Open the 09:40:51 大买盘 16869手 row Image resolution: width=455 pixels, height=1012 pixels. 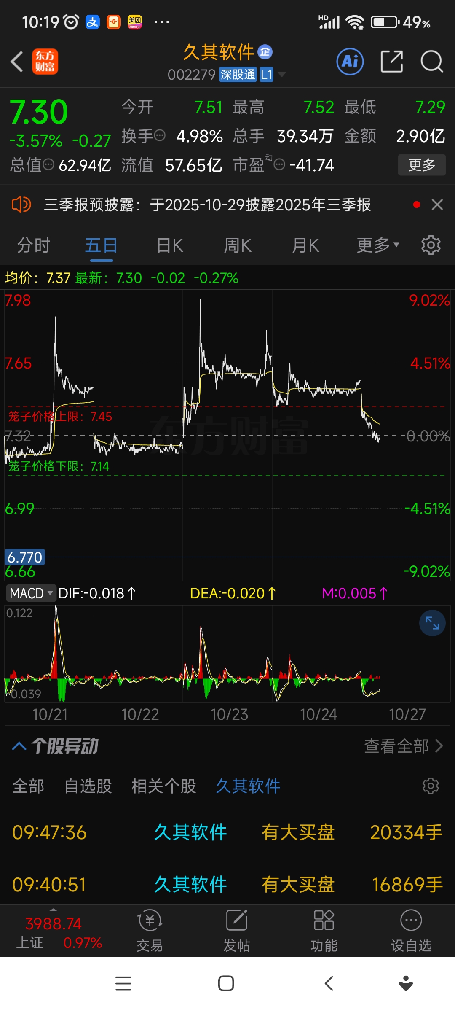coord(227,884)
